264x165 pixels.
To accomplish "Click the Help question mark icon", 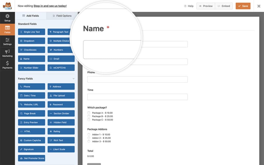I will [185, 6].
